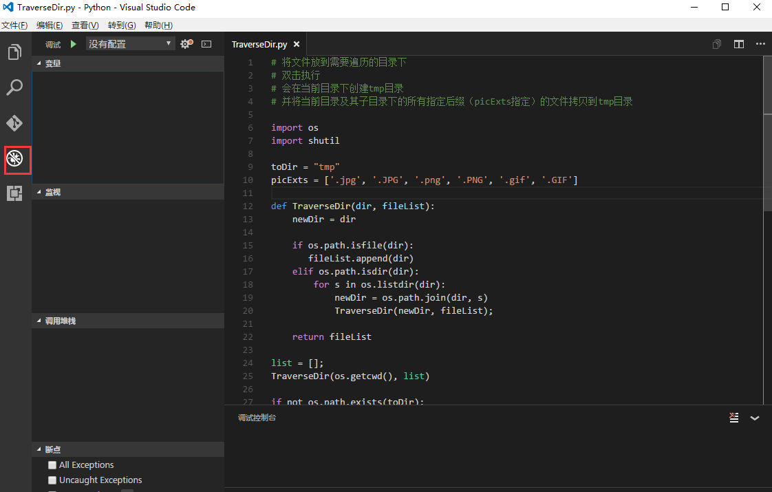Click 'import shutil' on line 7
Image resolution: width=772 pixels, height=492 pixels.
(x=305, y=141)
